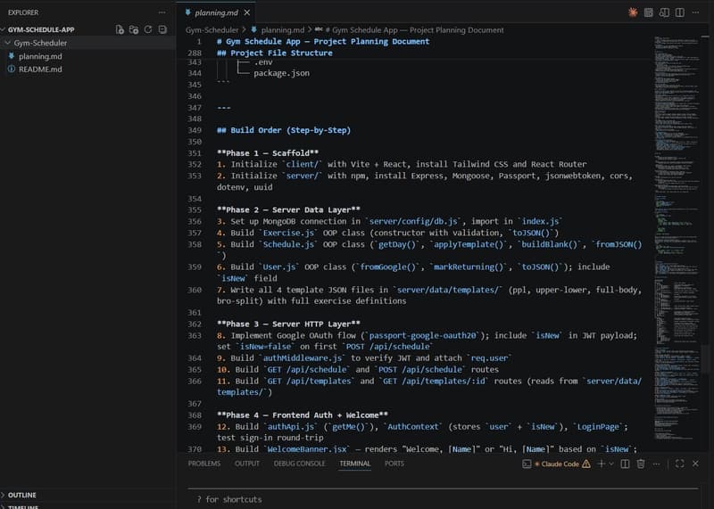
Task: Click New Folder icon in Explorer header
Action: [x=133, y=29]
